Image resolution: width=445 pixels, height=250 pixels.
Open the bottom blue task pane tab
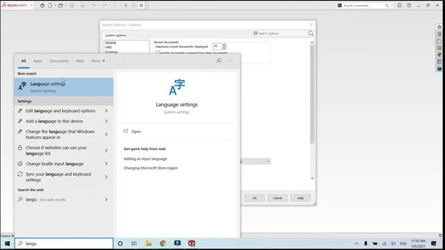(439, 69)
